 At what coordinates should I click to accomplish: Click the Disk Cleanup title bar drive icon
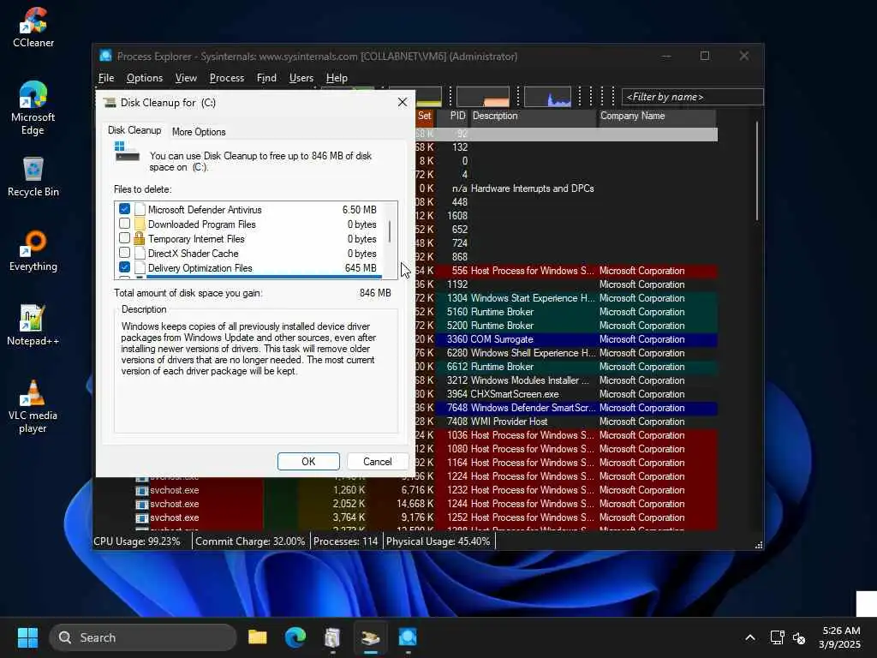coord(110,103)
